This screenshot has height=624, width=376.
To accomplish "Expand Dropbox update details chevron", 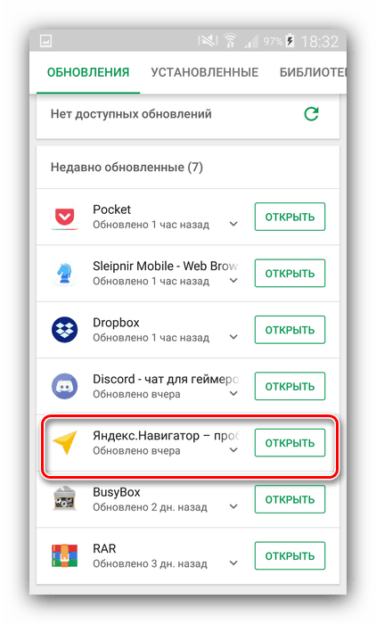I will (233, 337).
